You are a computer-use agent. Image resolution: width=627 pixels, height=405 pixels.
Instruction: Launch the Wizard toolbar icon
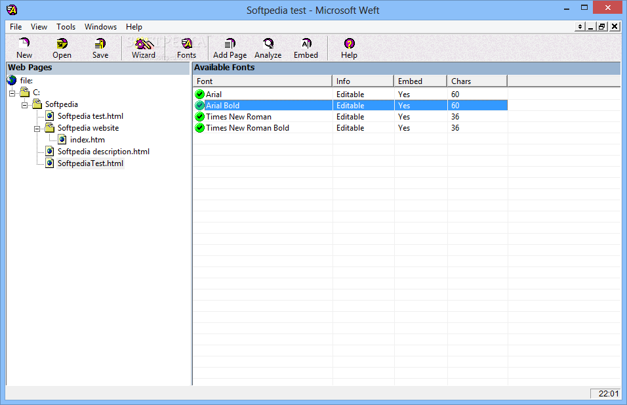click(x=144, y=43)
